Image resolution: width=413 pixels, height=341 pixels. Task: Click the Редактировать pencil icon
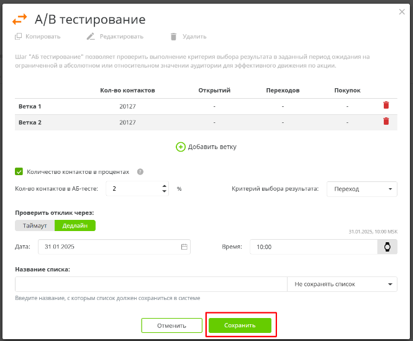pyautogui.click(x=91, y=37)
